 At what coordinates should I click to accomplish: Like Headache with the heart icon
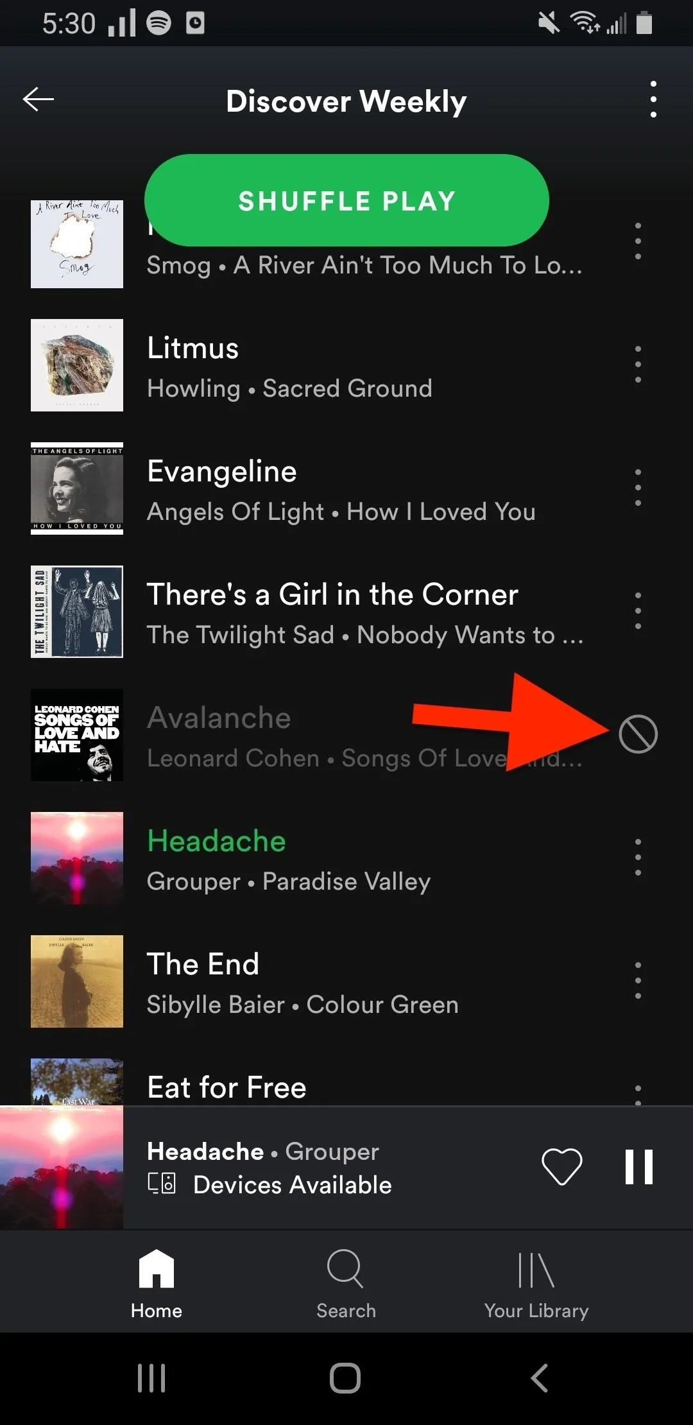pyautogui.click(x=562, y=1166)
